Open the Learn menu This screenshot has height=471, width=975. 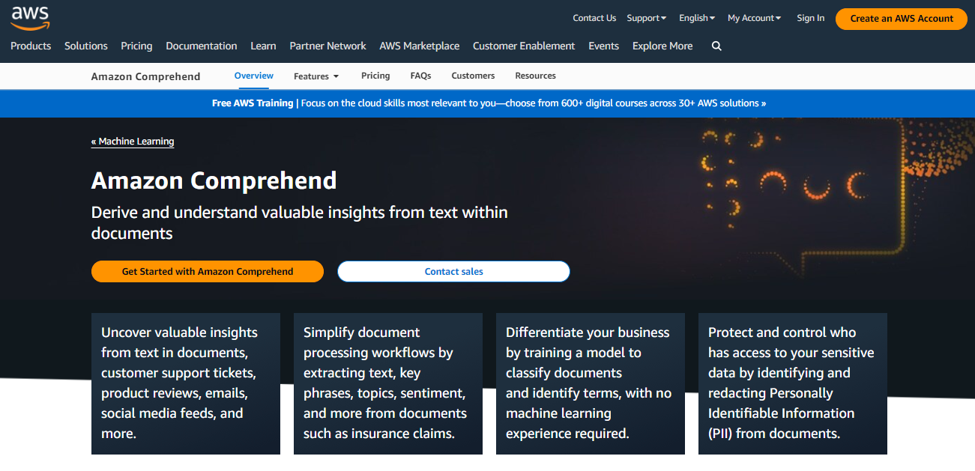coord(263,46)
